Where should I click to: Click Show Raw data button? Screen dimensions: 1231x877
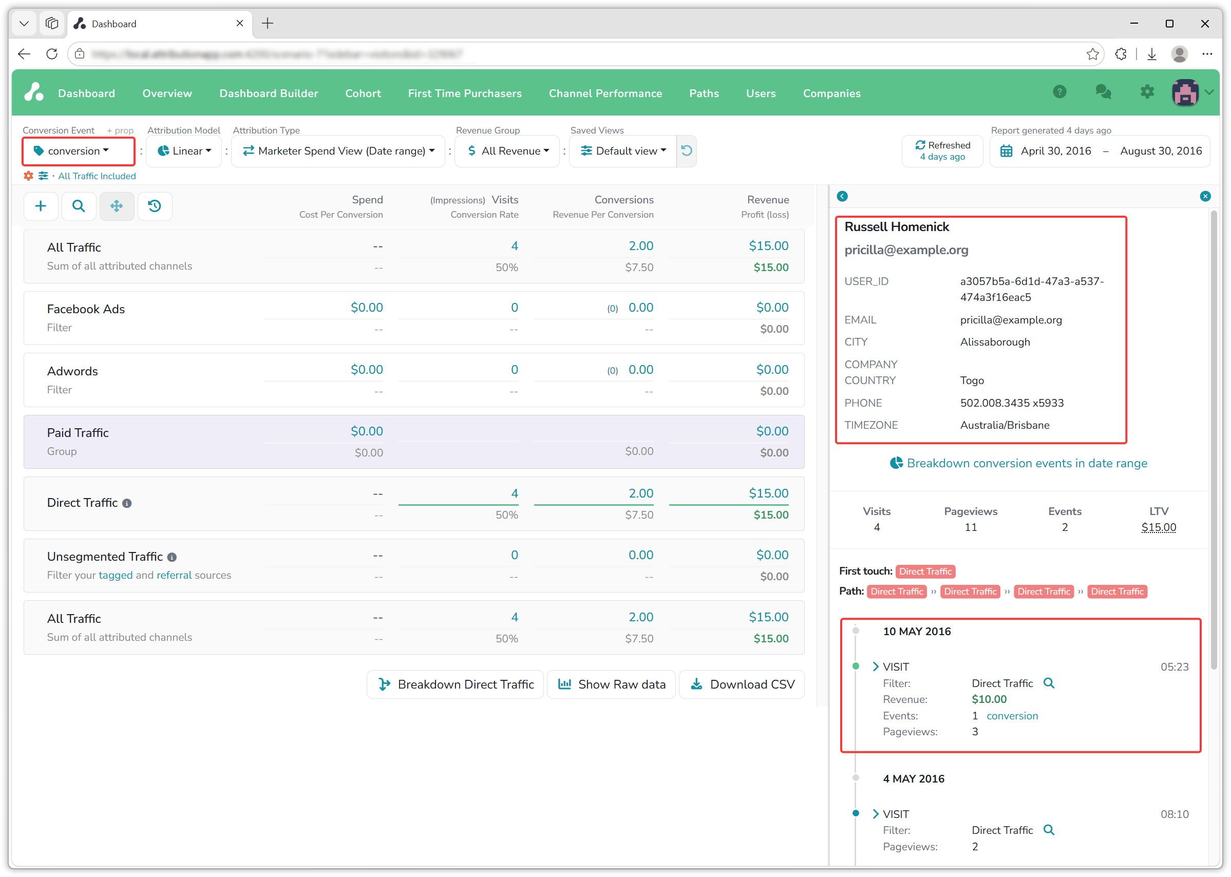coord(611,684)
